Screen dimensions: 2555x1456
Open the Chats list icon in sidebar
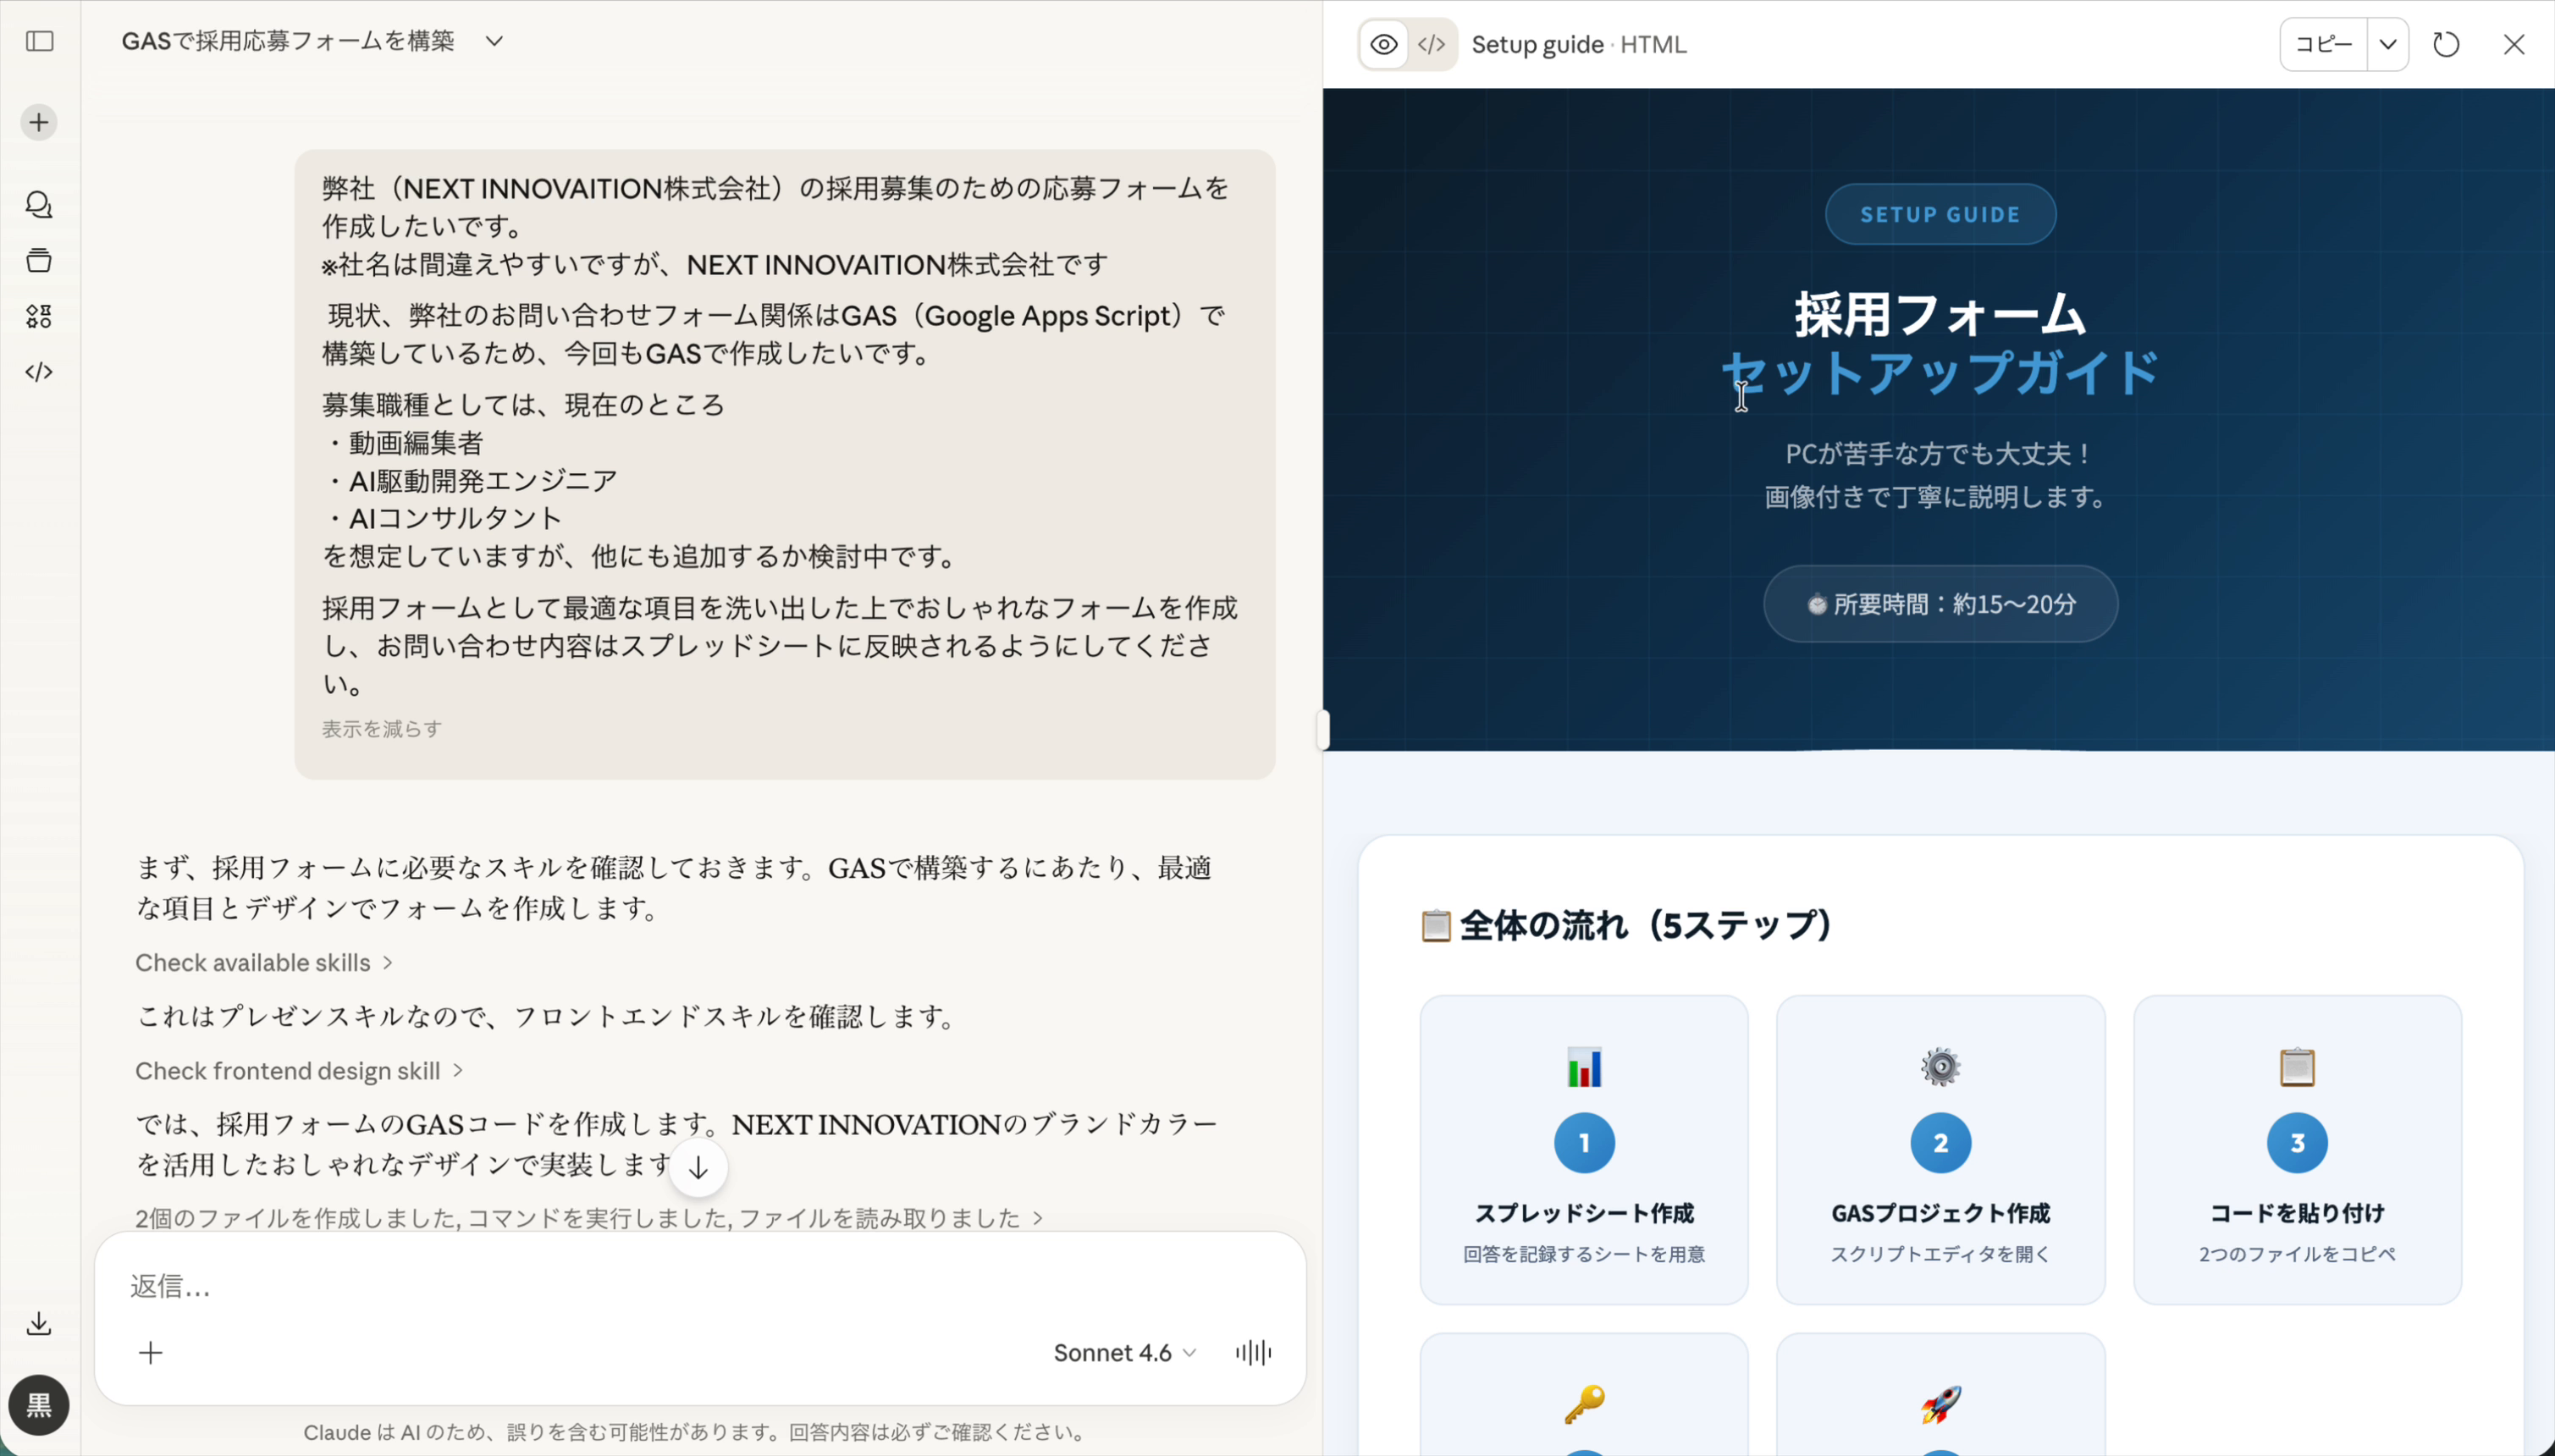click(38, 205)
